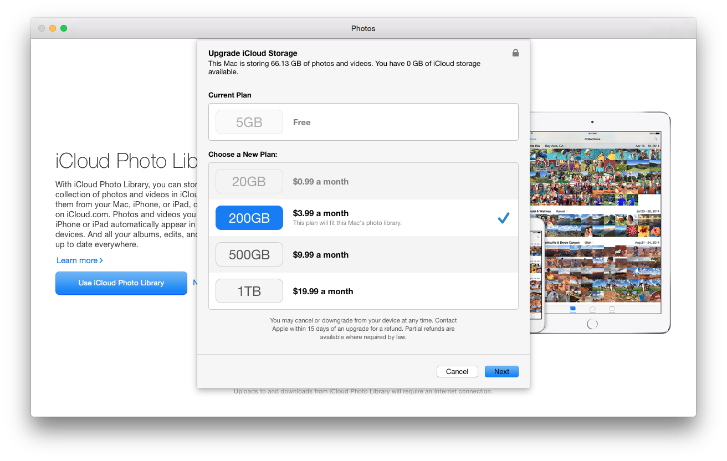Tap the search magnifier in the iPad Collections header

pyautogui.click(x=656, y=139)
